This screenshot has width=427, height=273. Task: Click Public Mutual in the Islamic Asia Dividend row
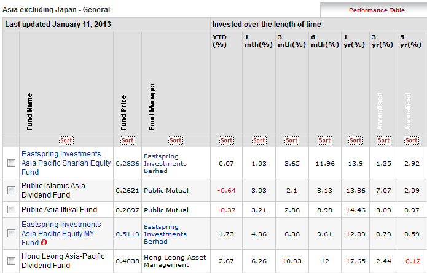coord(166,190)
